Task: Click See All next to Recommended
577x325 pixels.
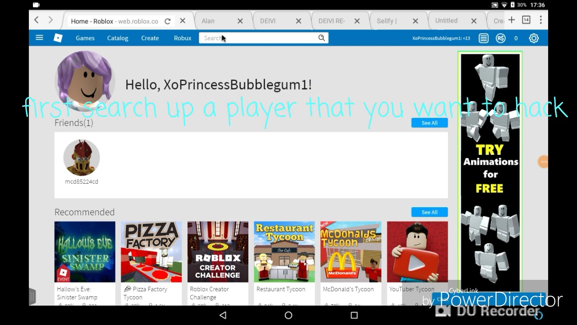Action: pos(430,212)
